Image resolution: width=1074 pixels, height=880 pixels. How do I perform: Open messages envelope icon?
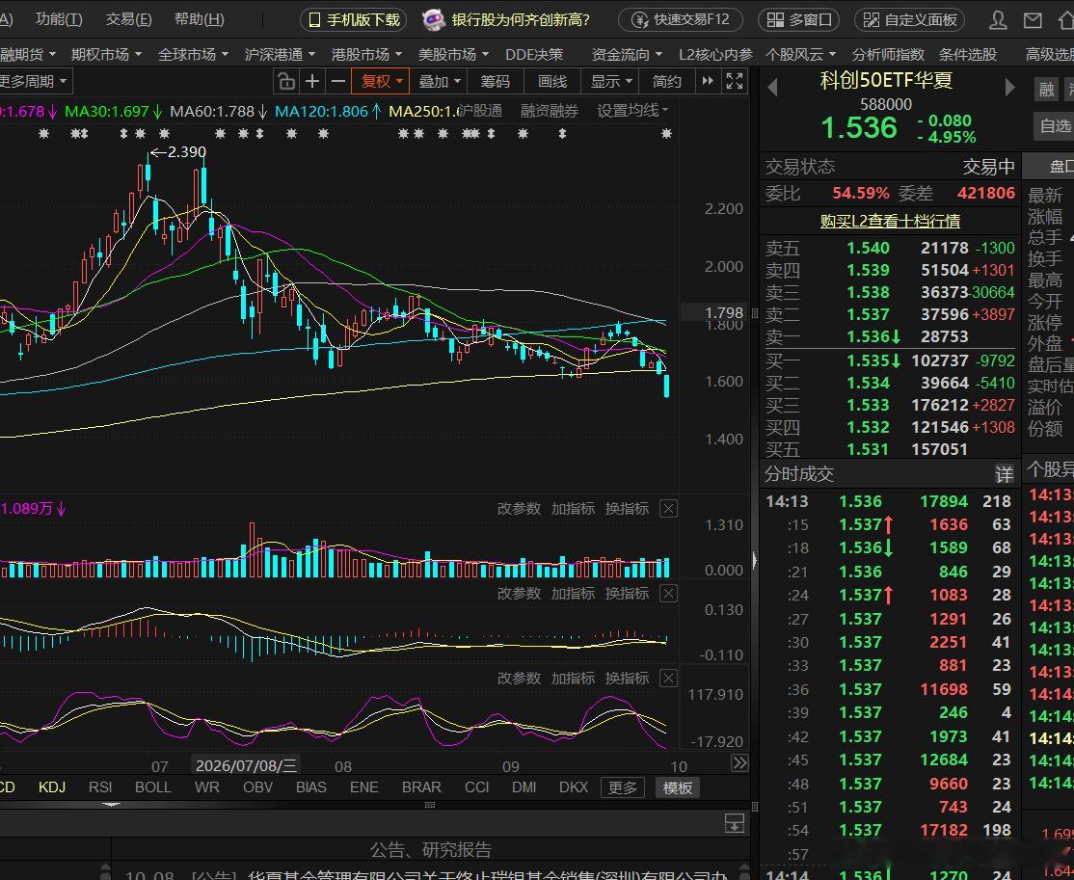[1033, 20]
